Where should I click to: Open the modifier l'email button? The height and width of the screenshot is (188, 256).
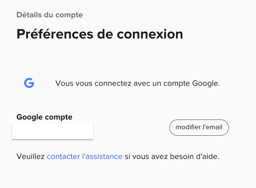point(199,127)
